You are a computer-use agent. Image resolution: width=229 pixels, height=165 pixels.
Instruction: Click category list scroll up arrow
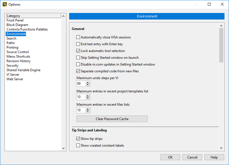(x=63, y=16)
